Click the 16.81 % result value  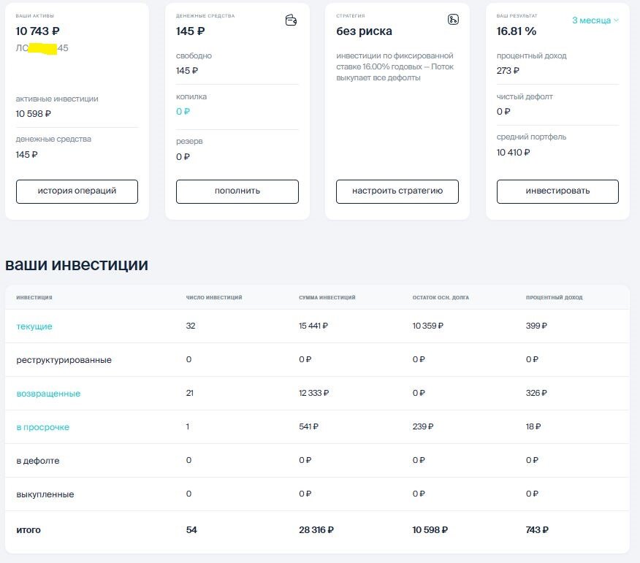517,31
